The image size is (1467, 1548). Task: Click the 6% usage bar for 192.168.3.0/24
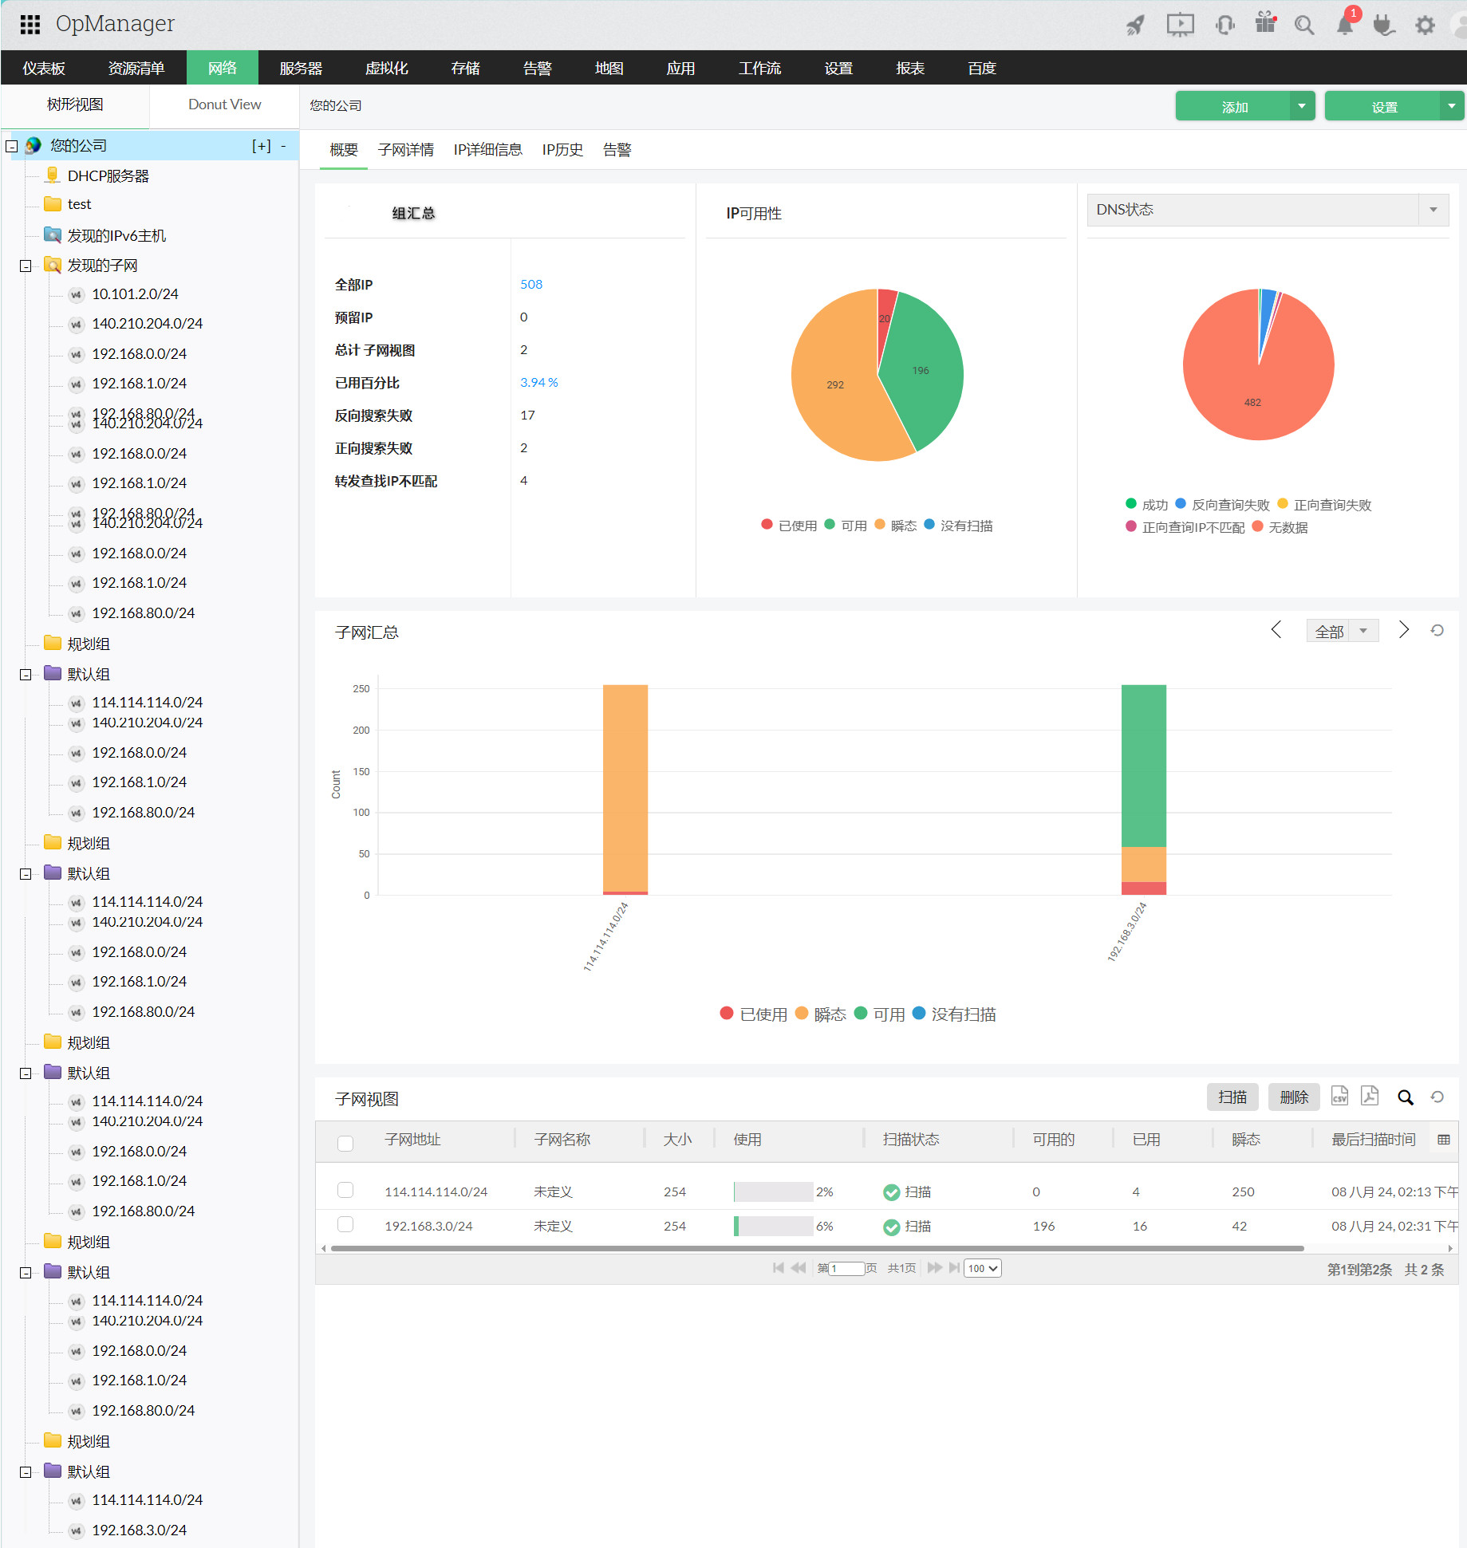pyautogui.click(x=774, y=1226)
